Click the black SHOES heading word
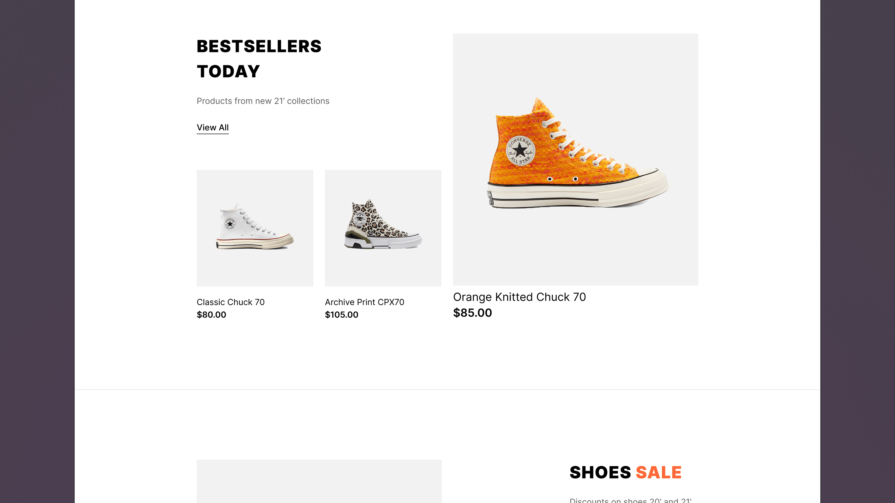The width and height of the screenshot is (895, 503). tap(600, 472)
